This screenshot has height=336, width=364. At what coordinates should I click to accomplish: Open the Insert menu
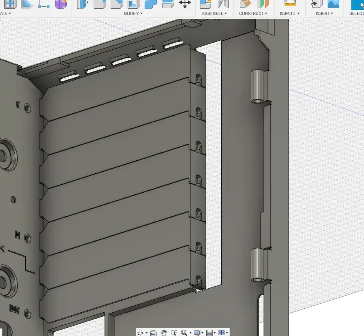tap(324, 13)
